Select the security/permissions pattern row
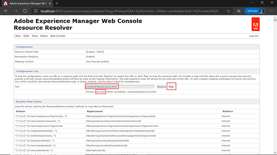Screen dimensions: 277x155 (136, 121)
